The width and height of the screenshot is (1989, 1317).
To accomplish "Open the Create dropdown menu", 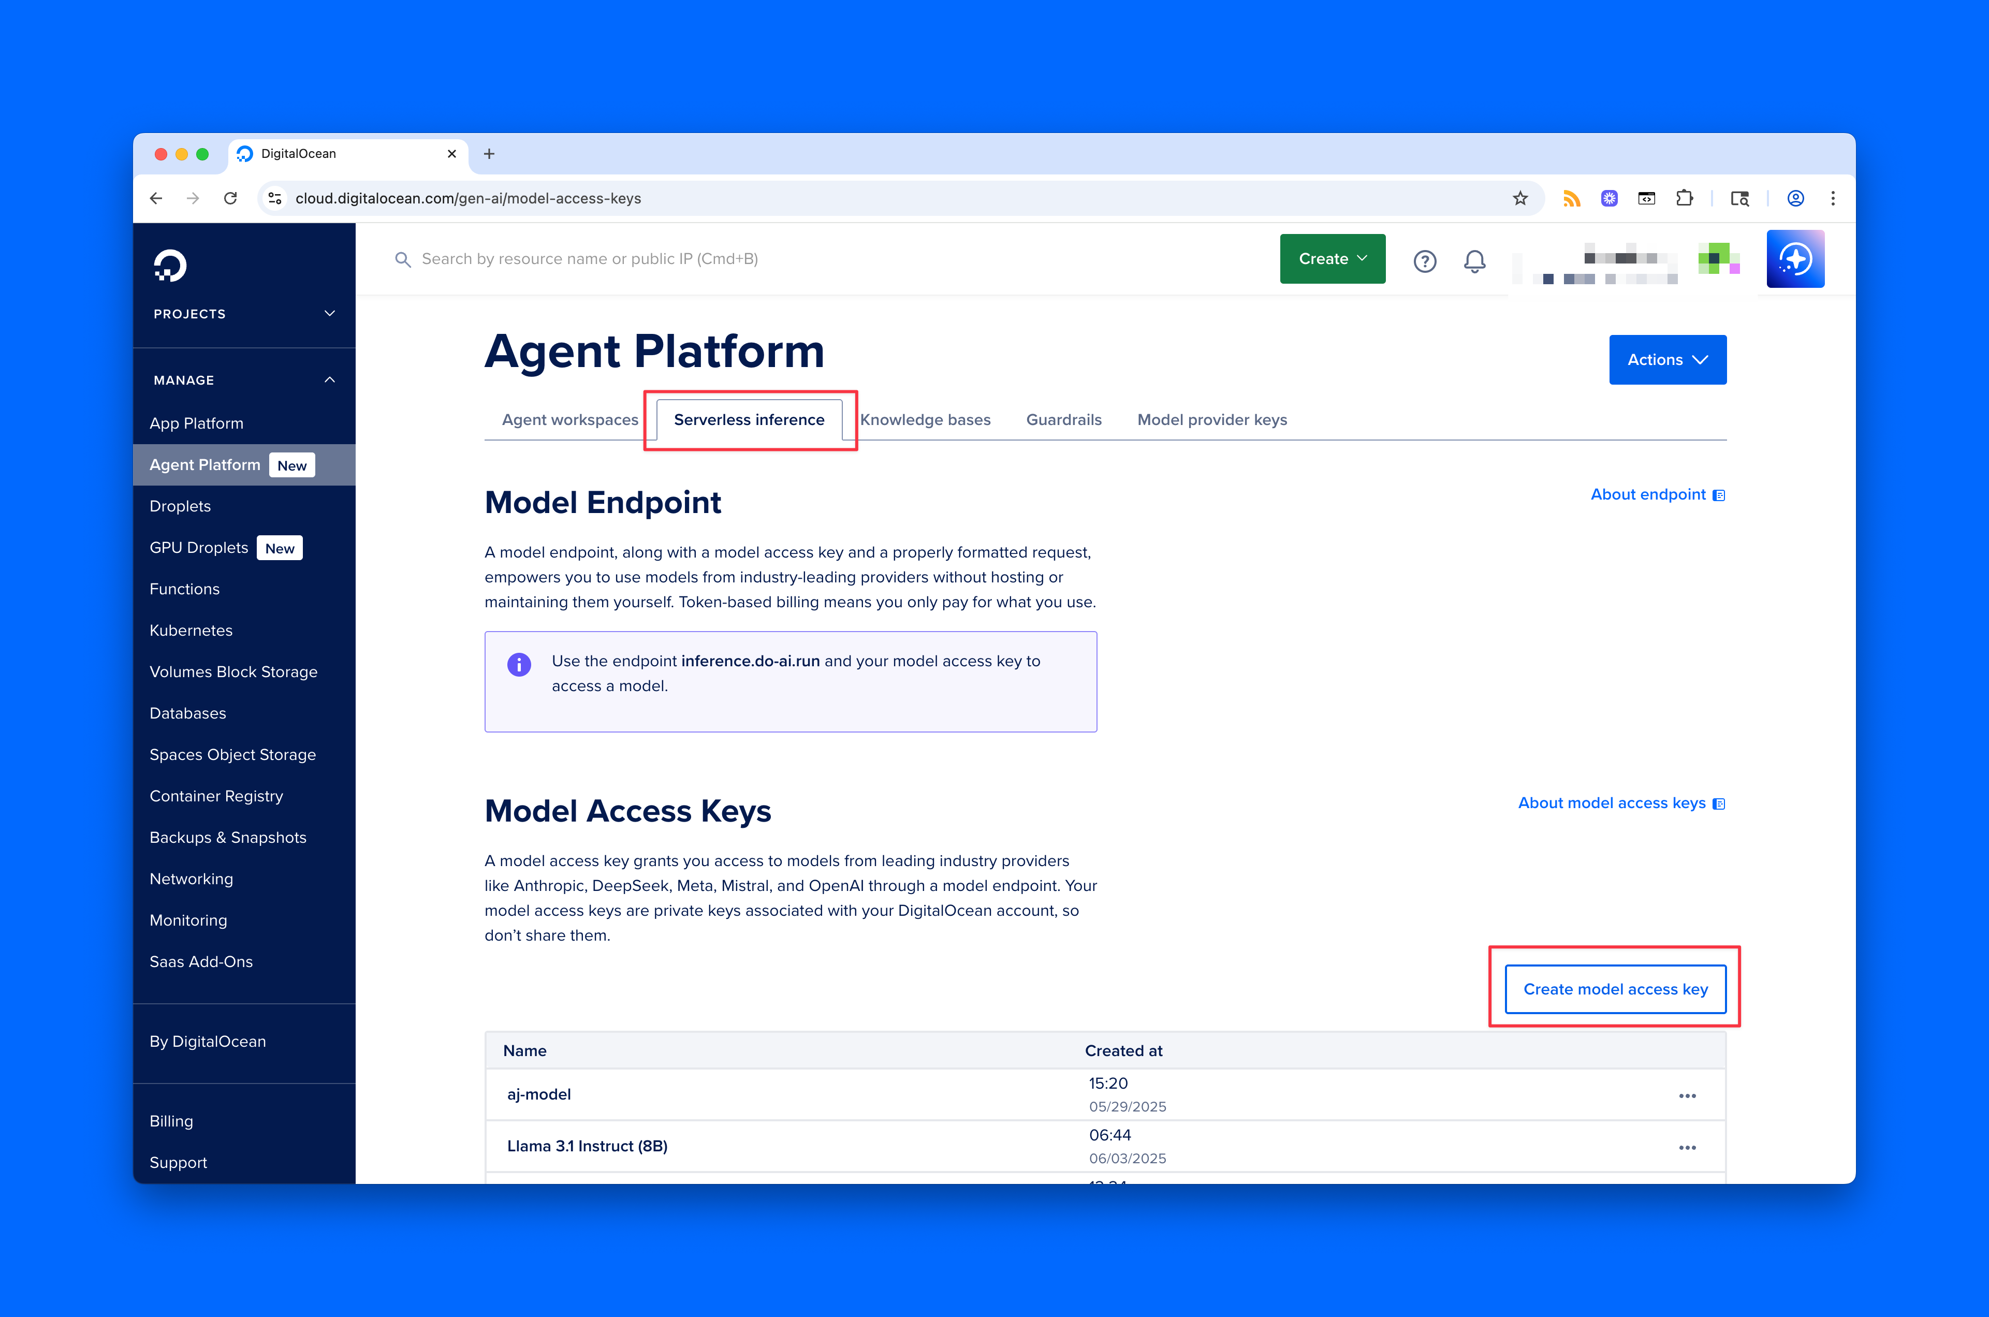I will coord(1332,259).
